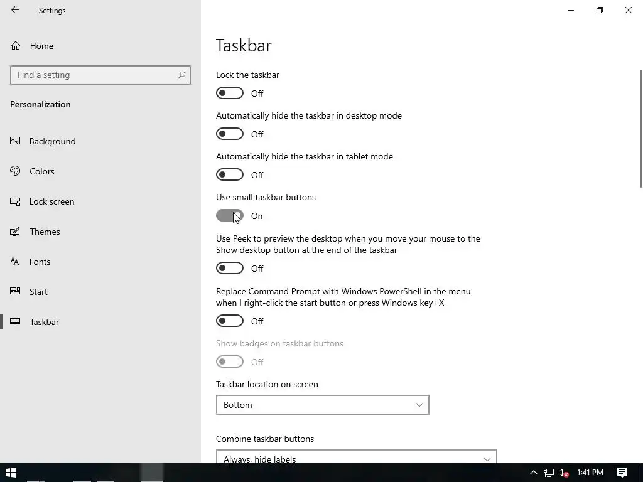Restore down the Settings window
This screenshot has height=482, width=643.
[x=600, y=10]
